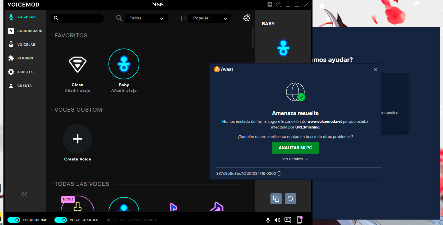
Task: Open Ajustes settings in the sidebar
Action: 21,72
